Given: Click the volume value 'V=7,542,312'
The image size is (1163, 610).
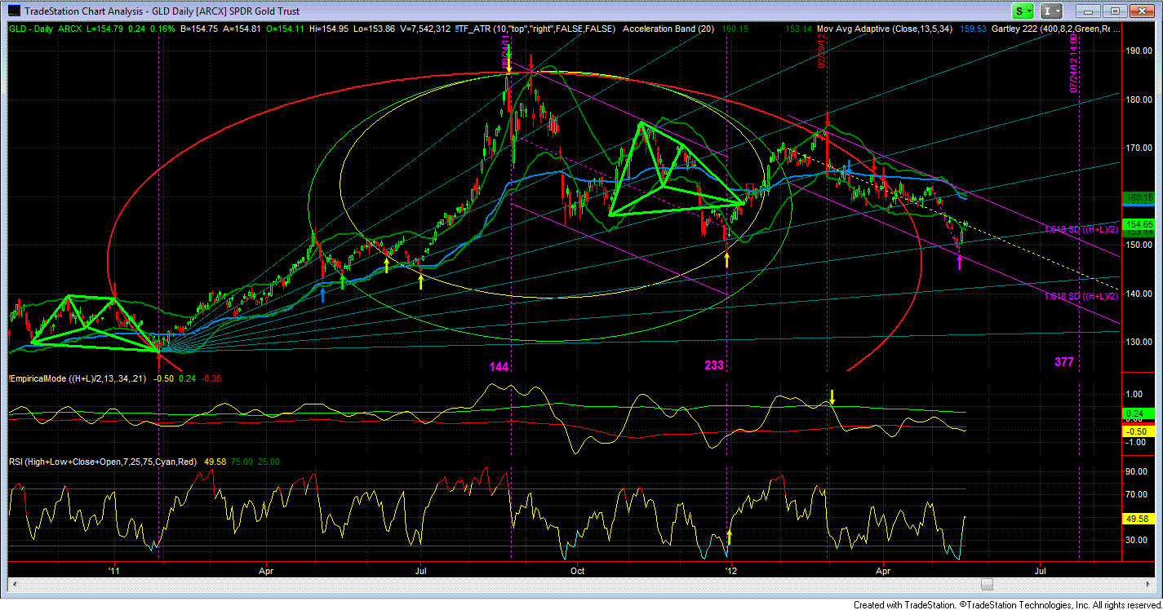Looking at the screenshot, I should pyautogui.click(x=426, y=29).
